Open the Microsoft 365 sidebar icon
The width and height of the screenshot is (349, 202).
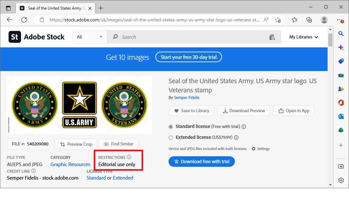341,103
